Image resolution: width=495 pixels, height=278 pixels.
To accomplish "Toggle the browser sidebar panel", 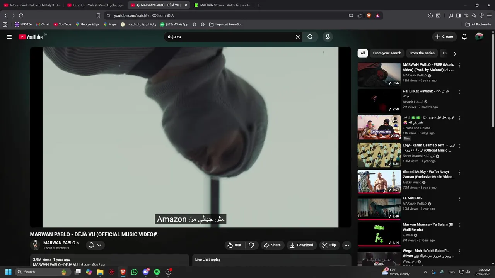I will pyautogui.click(x=458, y=15).
